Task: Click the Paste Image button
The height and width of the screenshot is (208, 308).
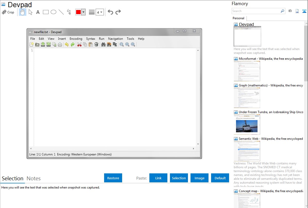Action: pos(199,178)
